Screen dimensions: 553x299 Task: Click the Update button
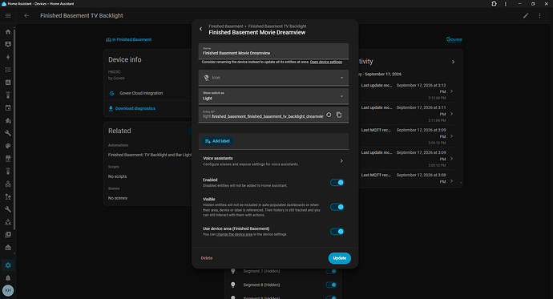point(339,258)
